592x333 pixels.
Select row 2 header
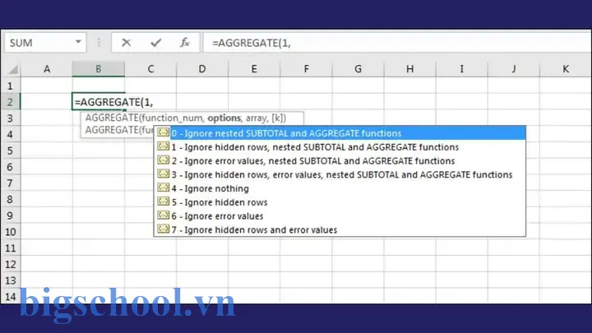coord(11,102)
